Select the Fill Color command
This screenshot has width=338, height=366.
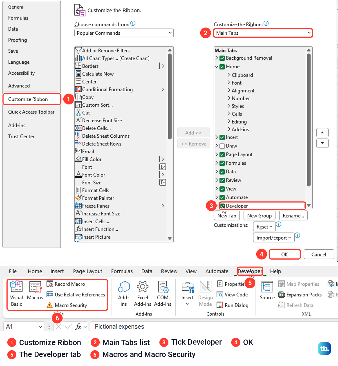[x=121, y=159]
